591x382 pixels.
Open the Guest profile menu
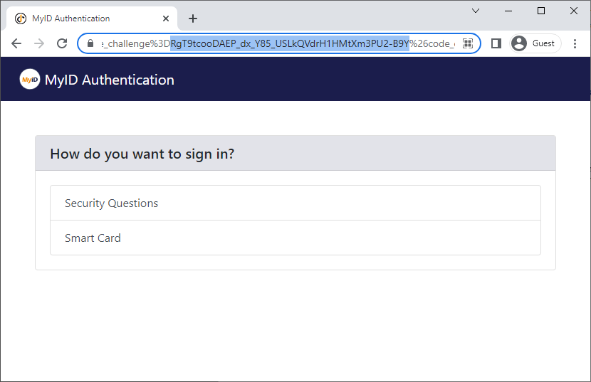point(535,43)
